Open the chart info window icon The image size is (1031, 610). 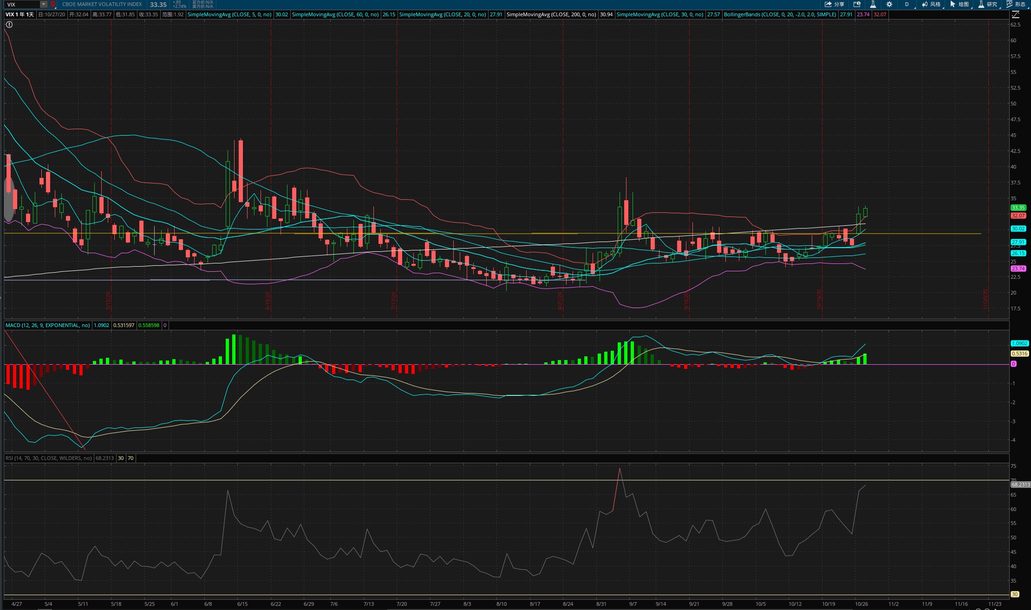pos(857,4)
